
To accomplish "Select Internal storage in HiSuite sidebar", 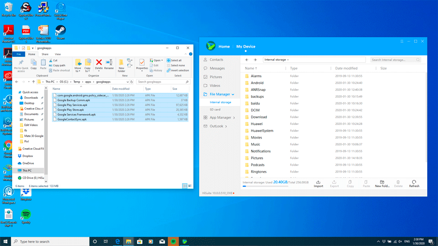I will click(220, 103).
